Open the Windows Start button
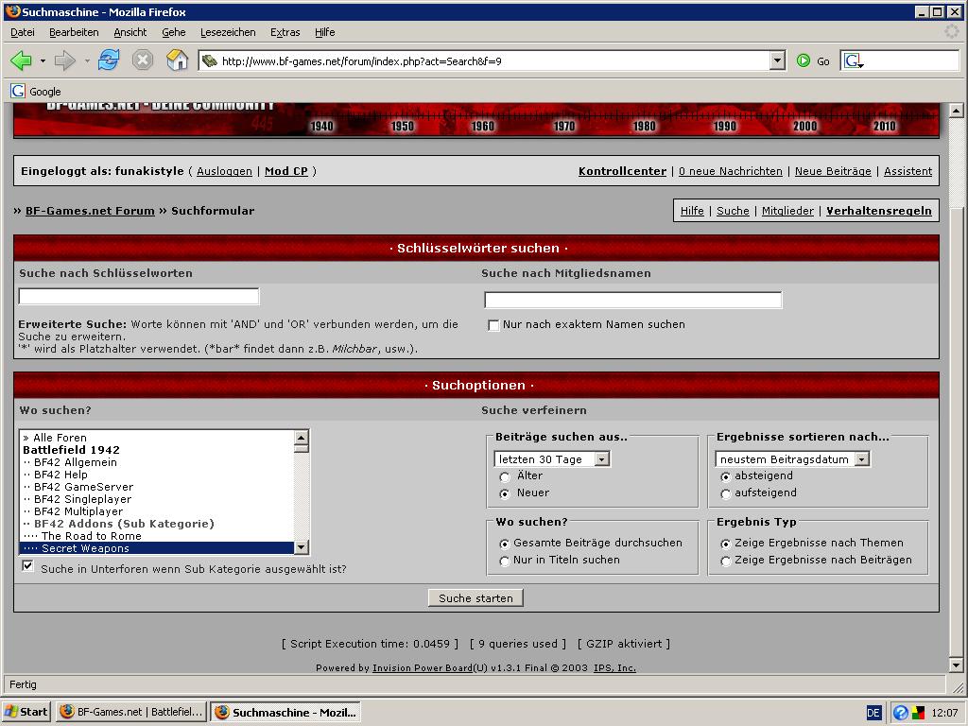Image resolution: width=968 pixels, height=726 pixels. click(x=26, y=712)
